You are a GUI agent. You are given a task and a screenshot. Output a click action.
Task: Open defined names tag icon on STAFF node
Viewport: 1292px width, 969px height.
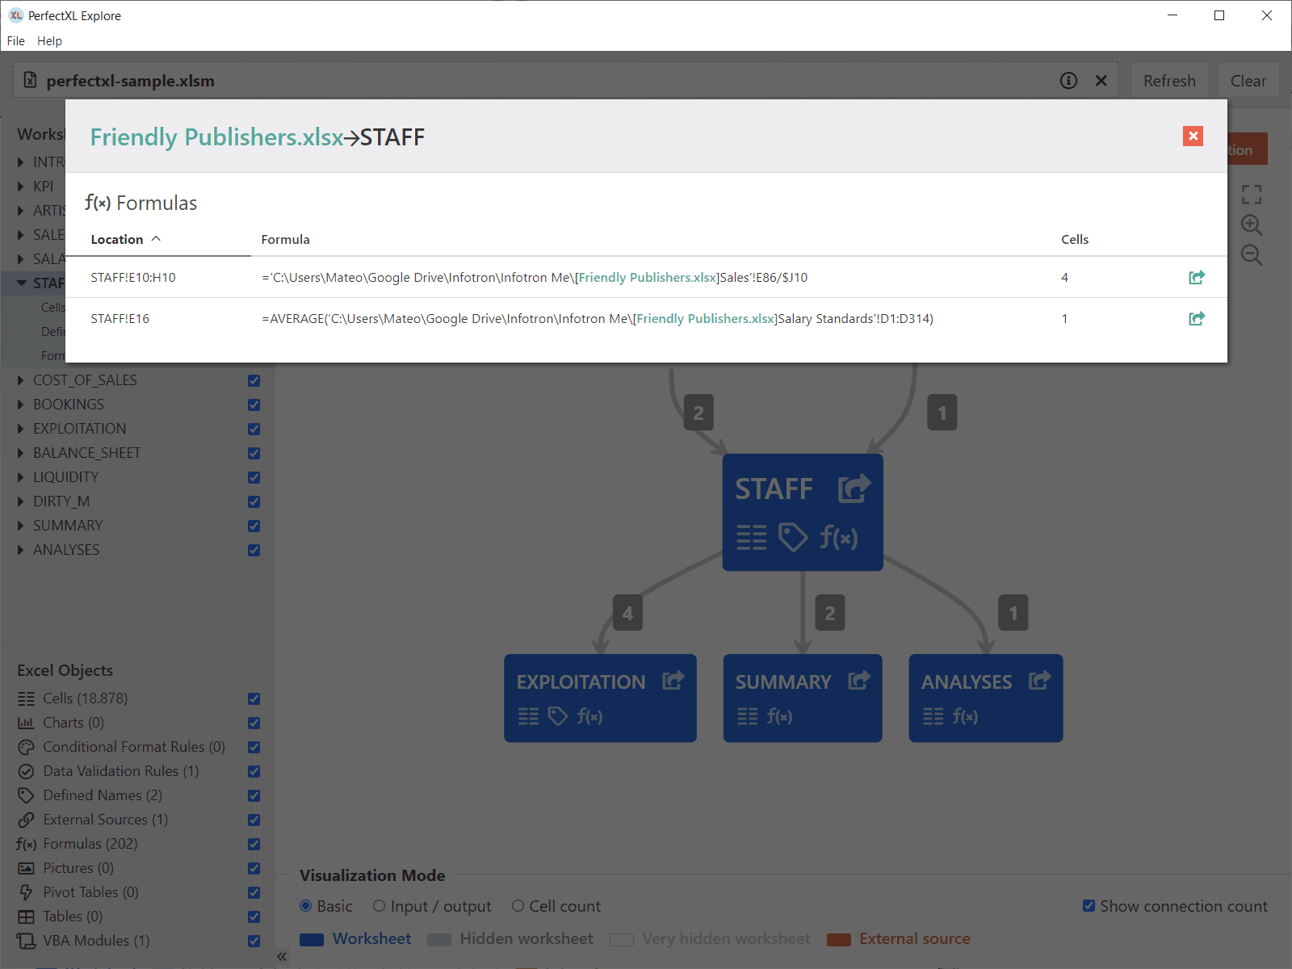[x=792, y=537]
